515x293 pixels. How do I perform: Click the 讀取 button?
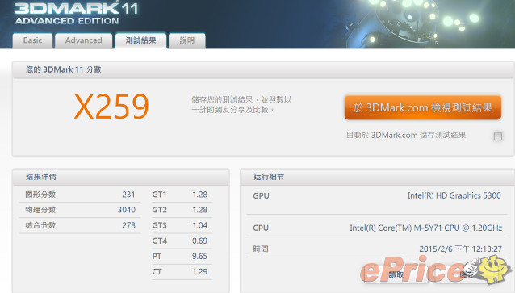(396, 274)
